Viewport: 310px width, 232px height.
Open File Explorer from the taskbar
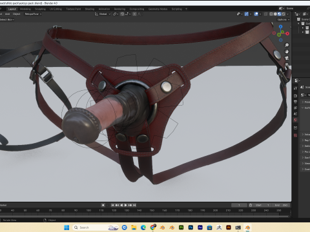[x=134, y=227]
